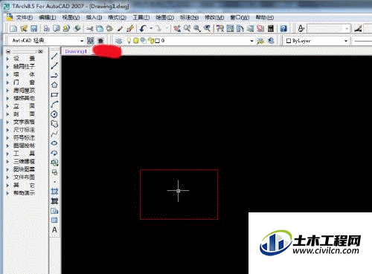Click the Pan realtime hand icon
Image resolution: width=372 pixels, height=274 pixels.
[x=177, y=28]
